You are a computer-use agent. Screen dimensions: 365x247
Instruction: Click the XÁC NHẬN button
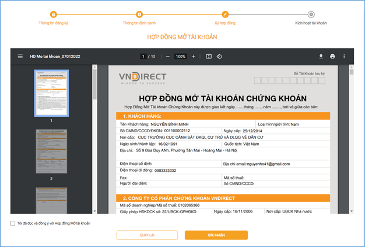[x=216, y=235]
